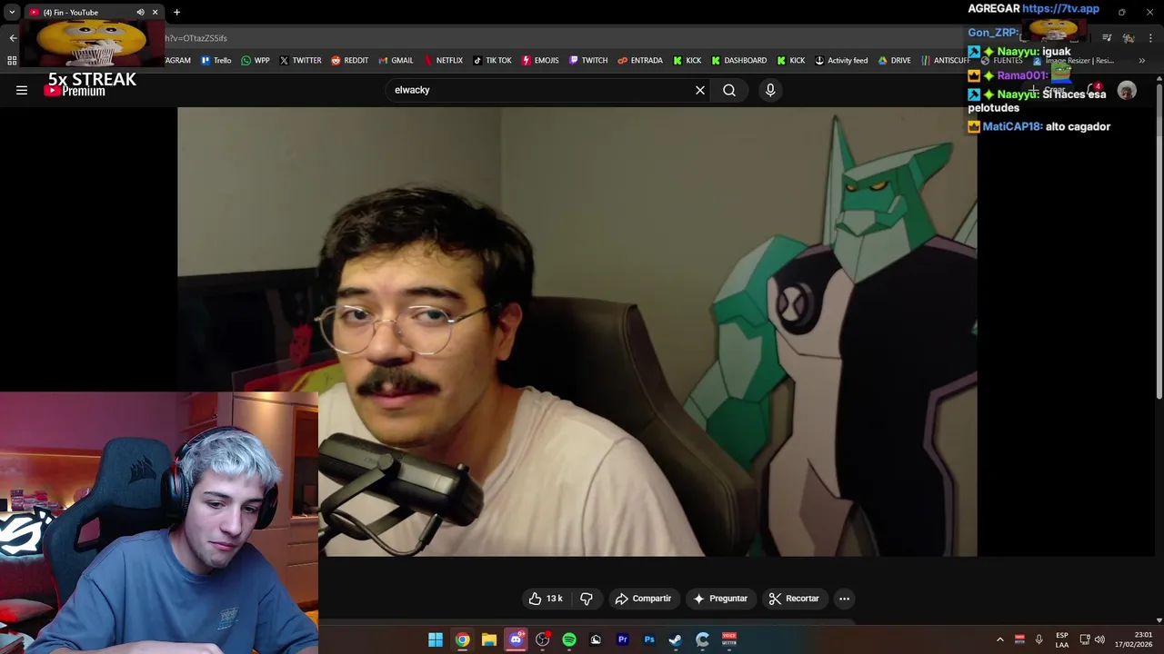Open the EMOJIS bookmark
Viewport: 1164px width, 654px height.
click(540, 61)
